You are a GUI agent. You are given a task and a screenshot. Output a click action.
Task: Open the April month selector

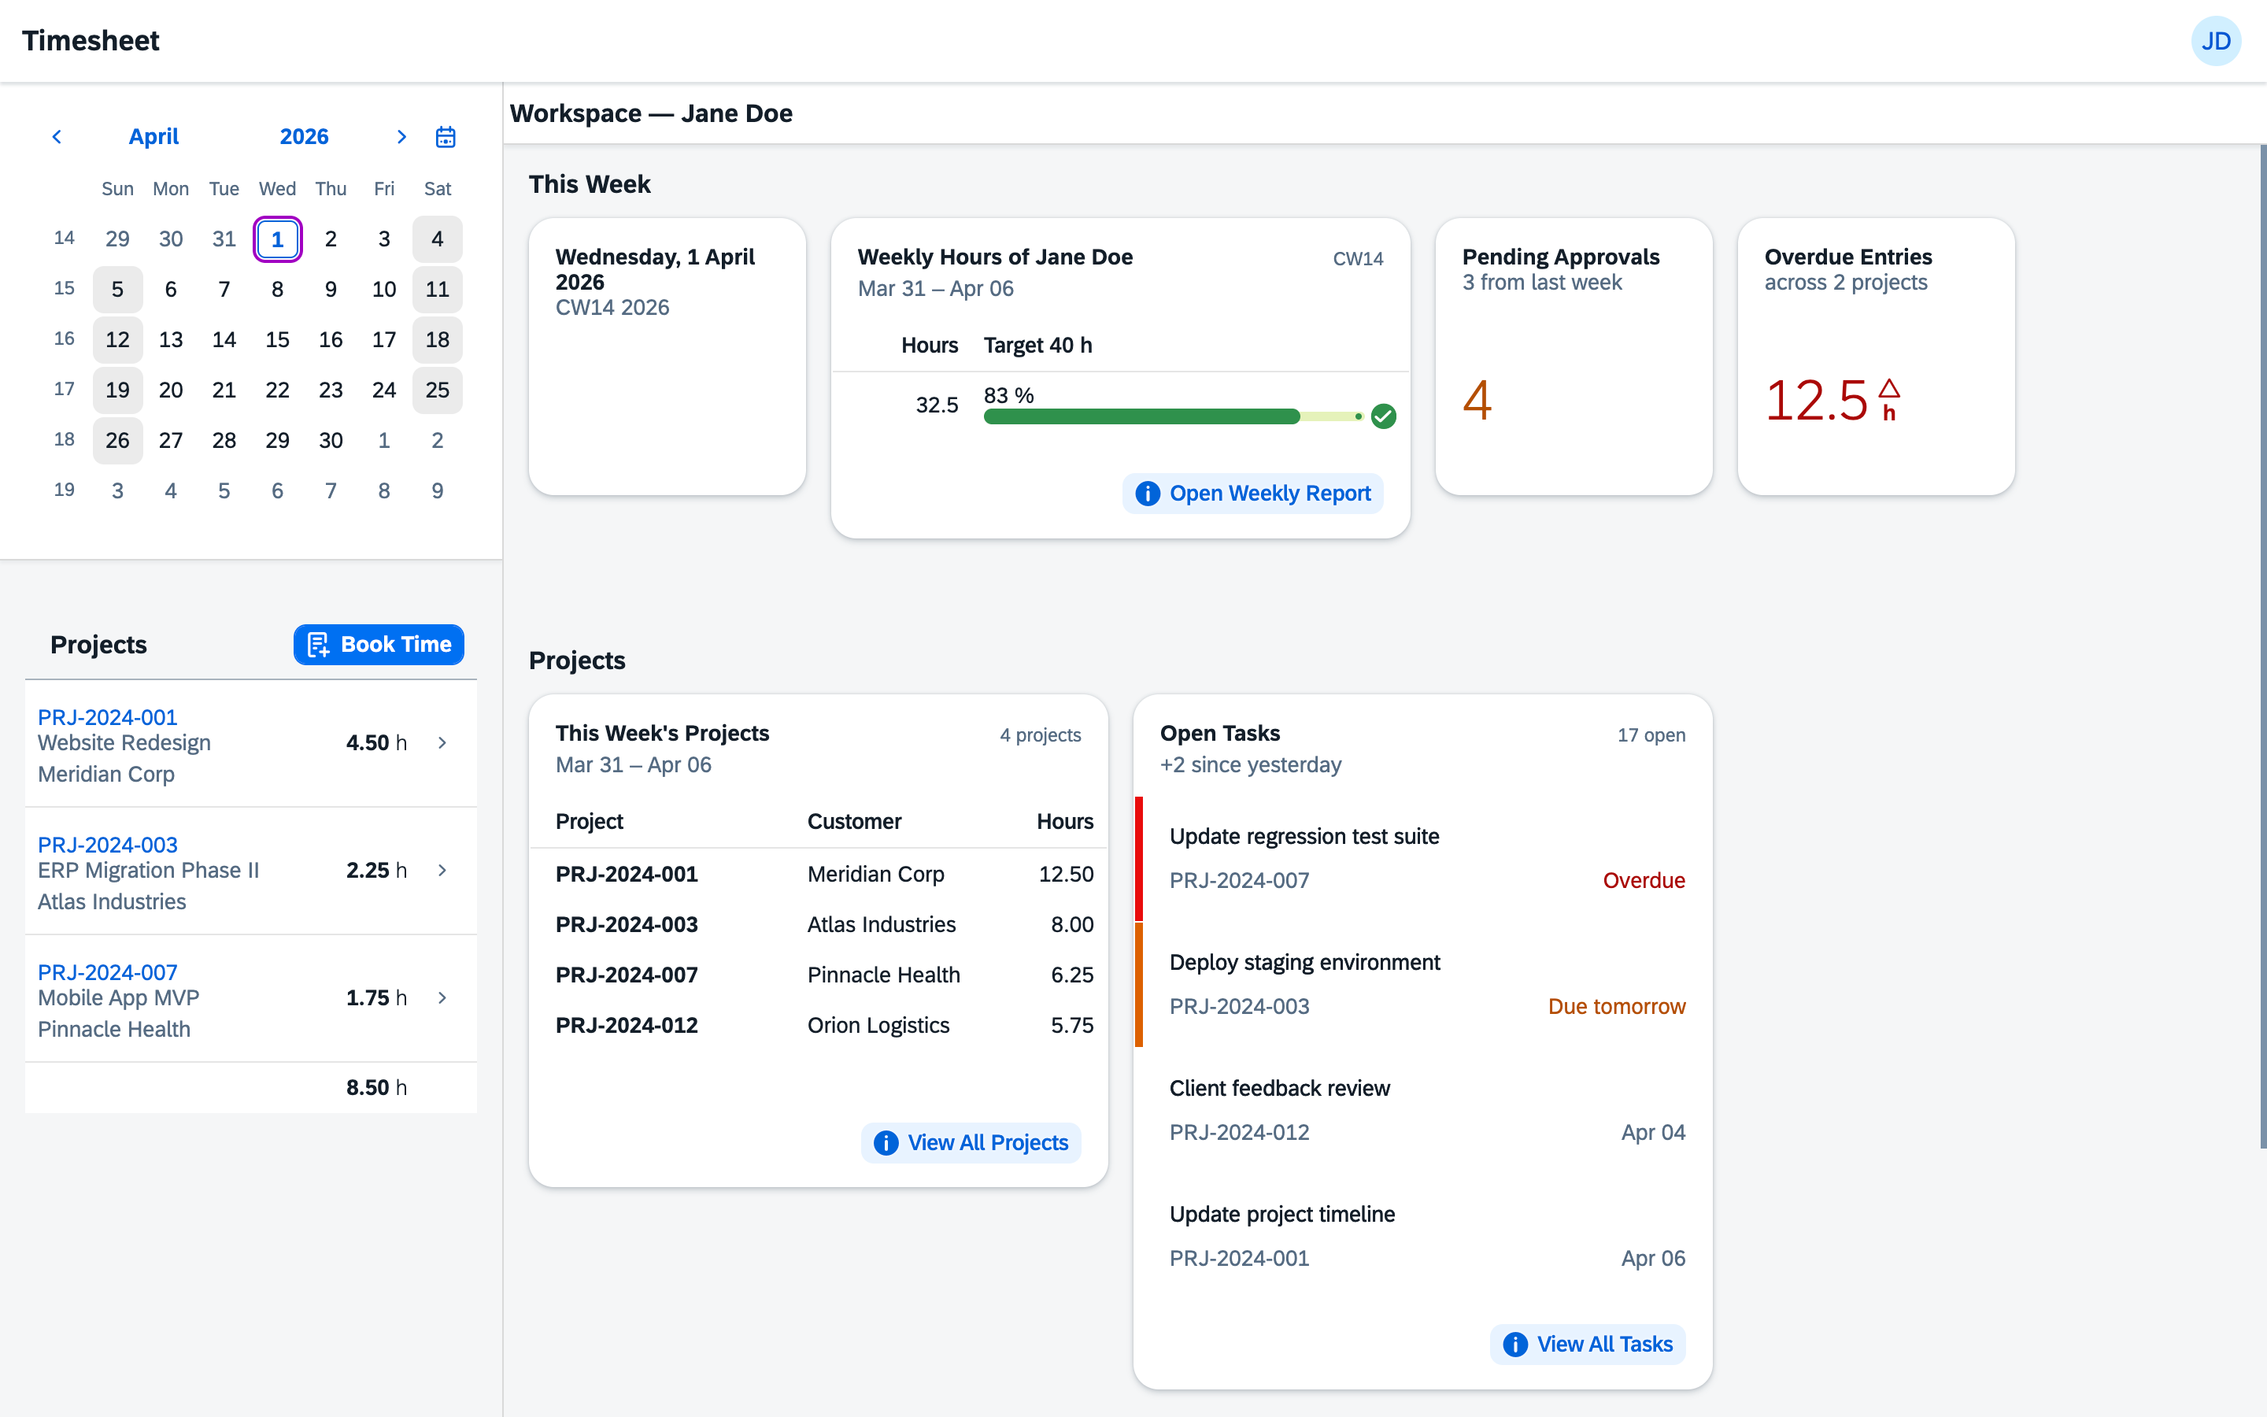pos(153,137)
